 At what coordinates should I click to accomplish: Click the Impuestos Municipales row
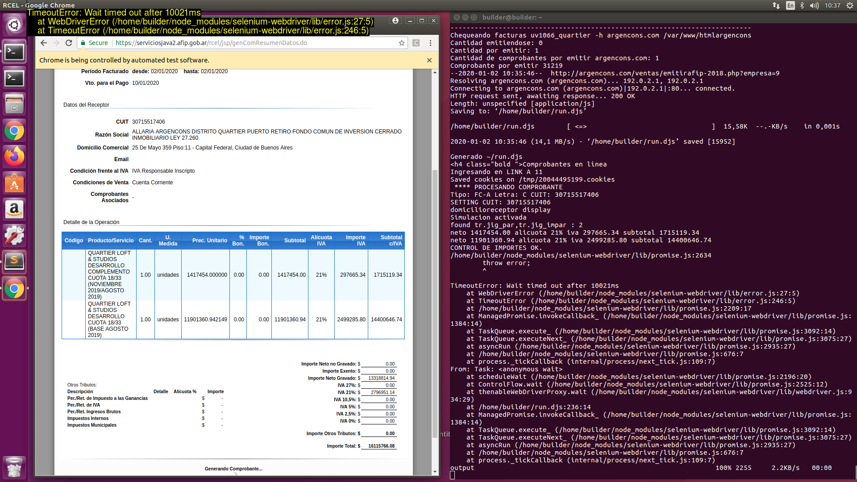(x=146, y=425)
